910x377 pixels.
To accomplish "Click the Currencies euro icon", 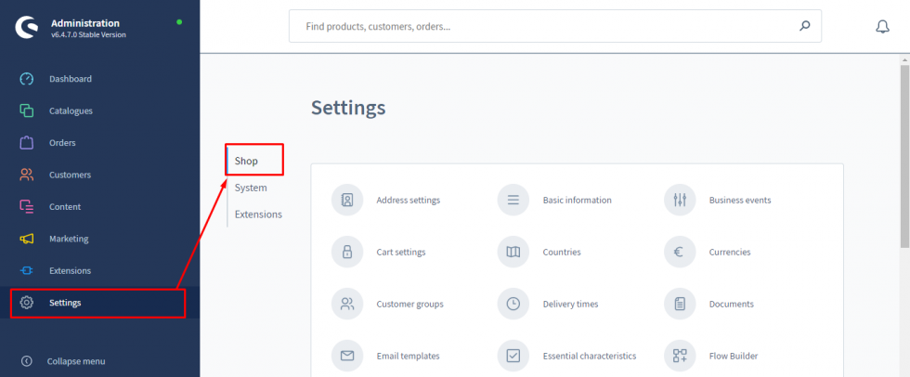I will pyautogui.click(x=679, y=252).
